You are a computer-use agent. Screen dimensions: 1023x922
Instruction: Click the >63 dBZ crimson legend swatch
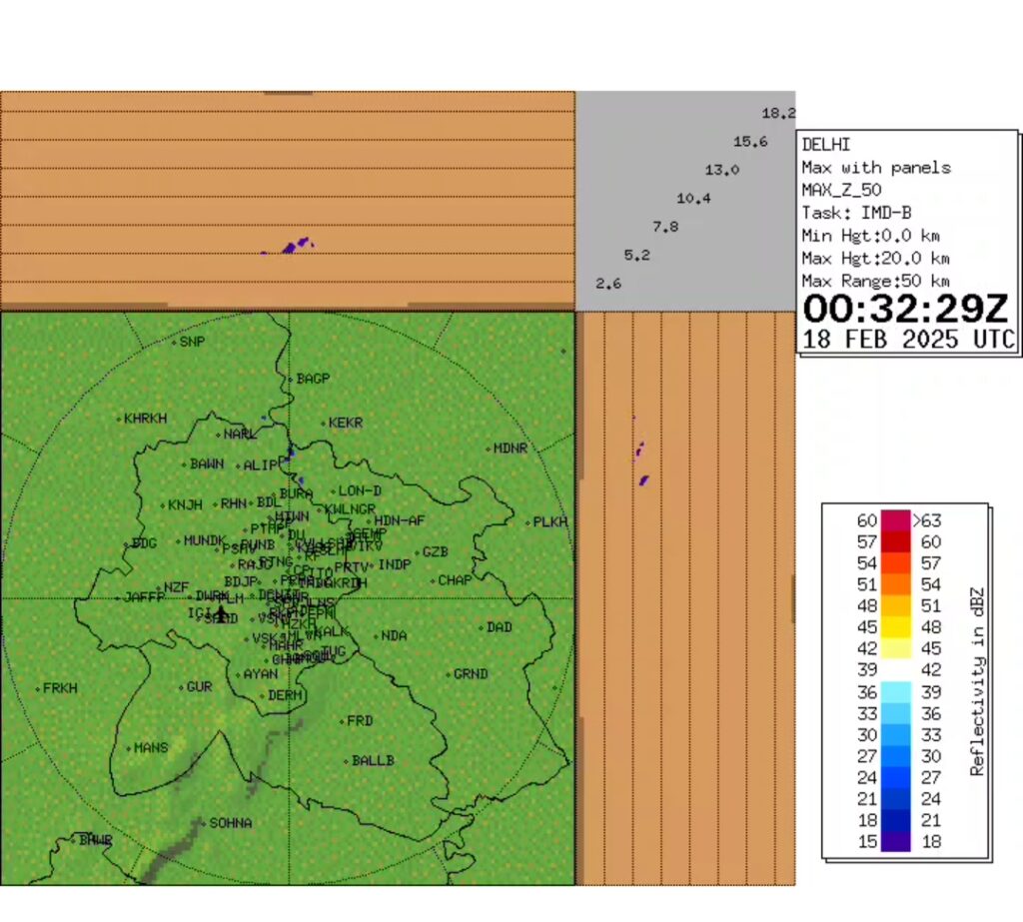[895, 520]
